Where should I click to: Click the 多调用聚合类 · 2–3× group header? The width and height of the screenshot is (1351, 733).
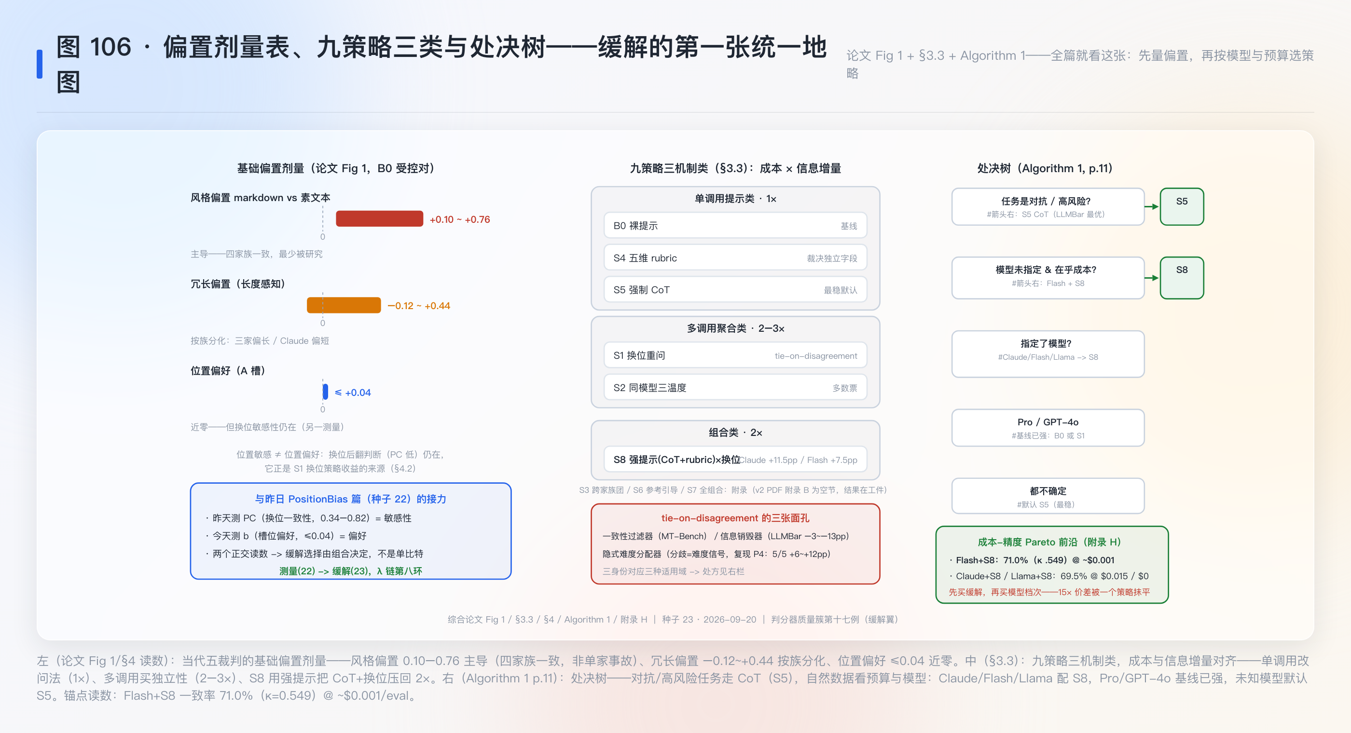pyautogui.click(x=735, y=328)
